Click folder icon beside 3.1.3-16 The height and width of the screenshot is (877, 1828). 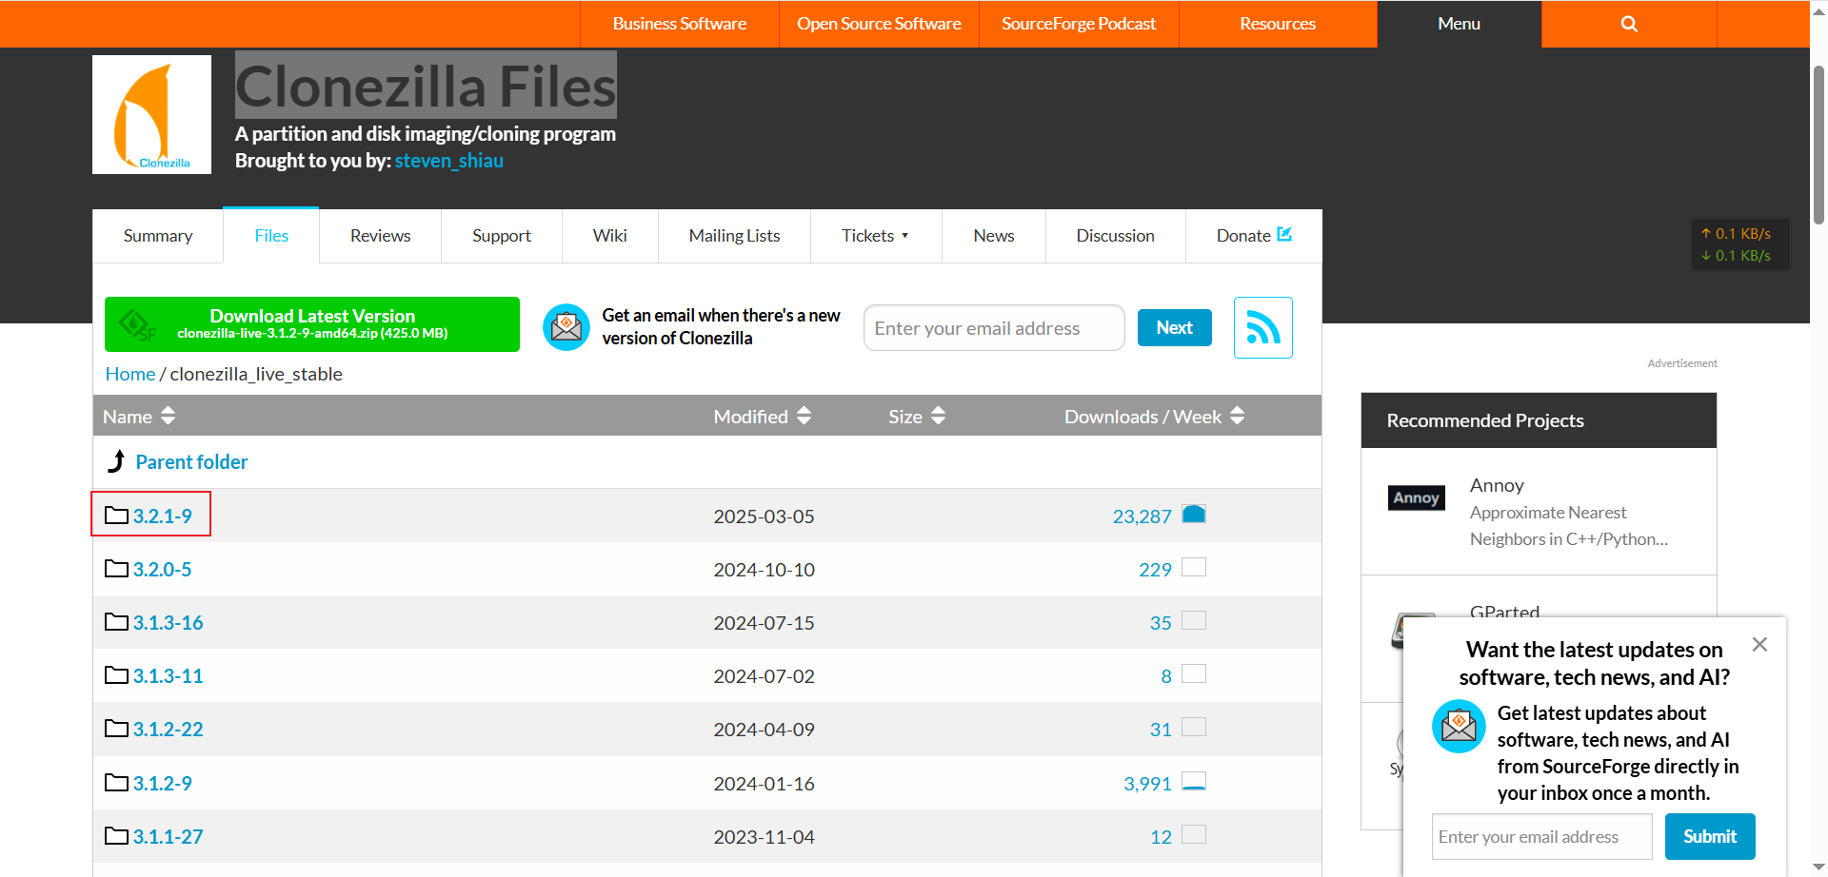click(116, 622)
